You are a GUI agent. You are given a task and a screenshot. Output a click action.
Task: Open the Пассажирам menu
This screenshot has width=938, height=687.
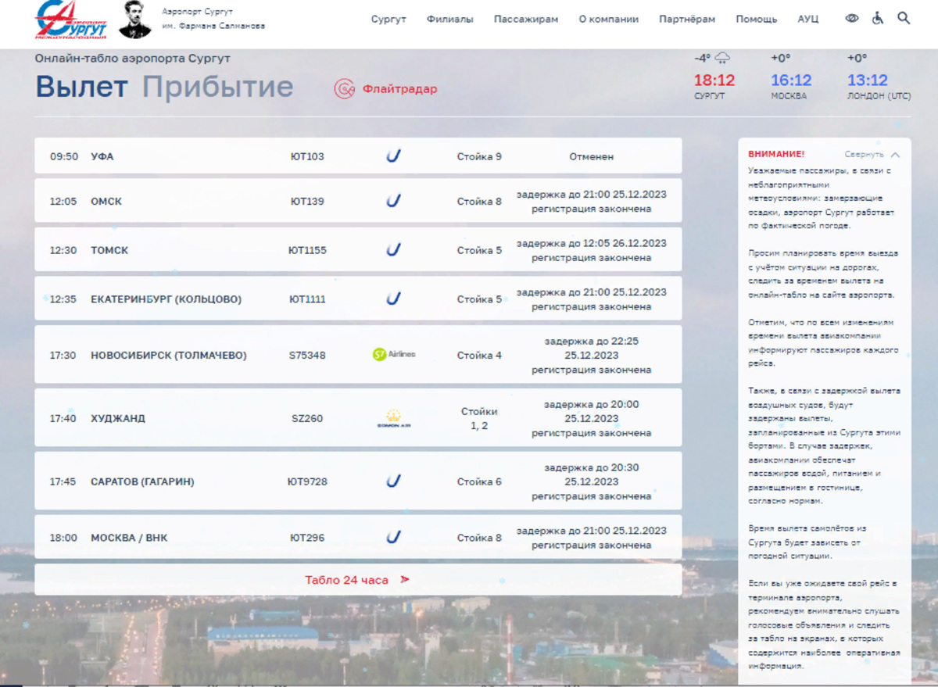point(525,20)
